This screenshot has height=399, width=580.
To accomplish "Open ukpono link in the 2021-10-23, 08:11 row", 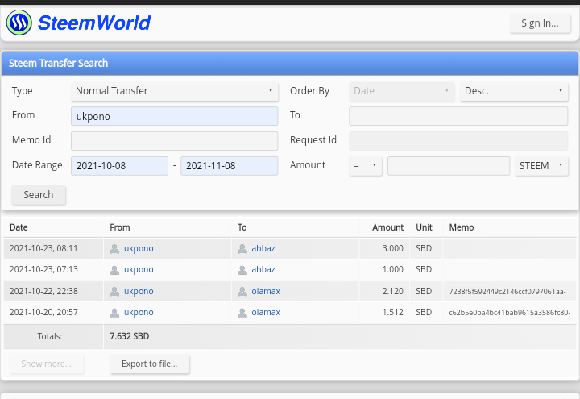I will click(x=139, y=248).
